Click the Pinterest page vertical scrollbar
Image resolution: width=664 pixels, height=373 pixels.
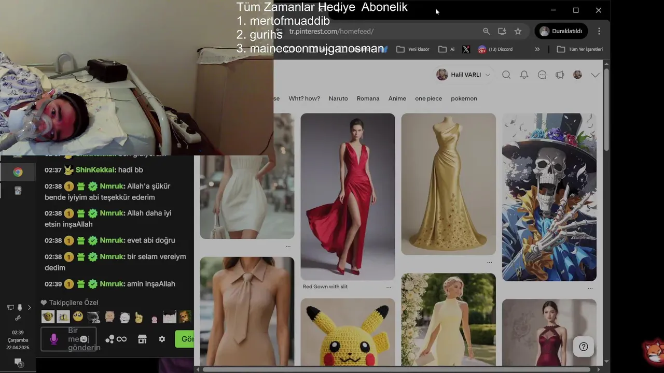point(606,109)
